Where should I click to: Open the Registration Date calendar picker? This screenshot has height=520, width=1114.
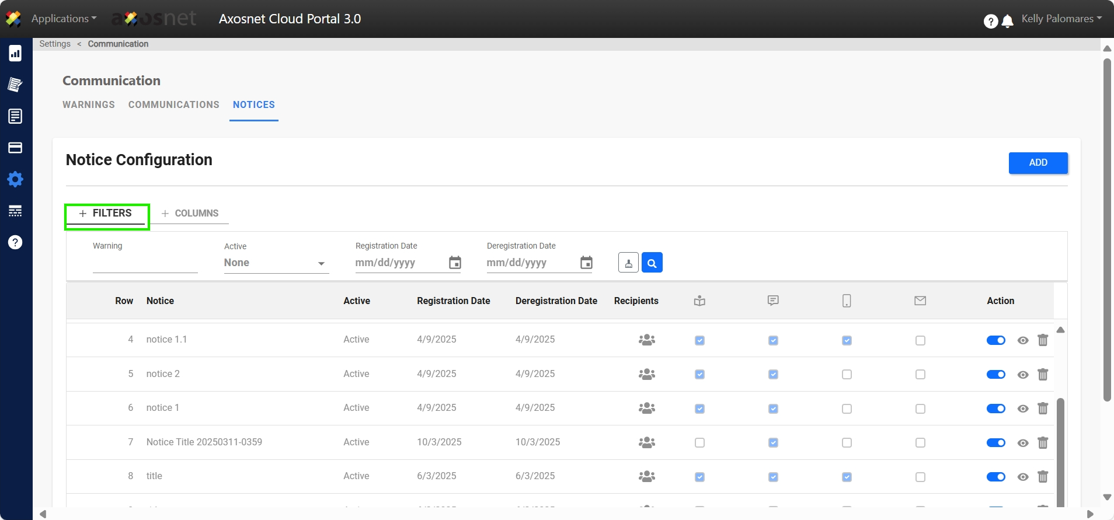click(455, 263)
